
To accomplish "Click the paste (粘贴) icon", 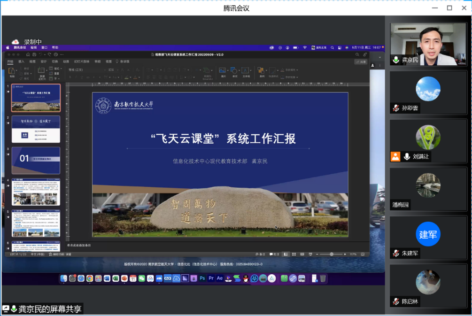I will point(12,72).
